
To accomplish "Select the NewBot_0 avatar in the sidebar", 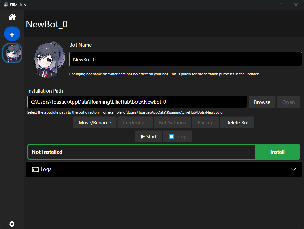I will click(12, 53).
